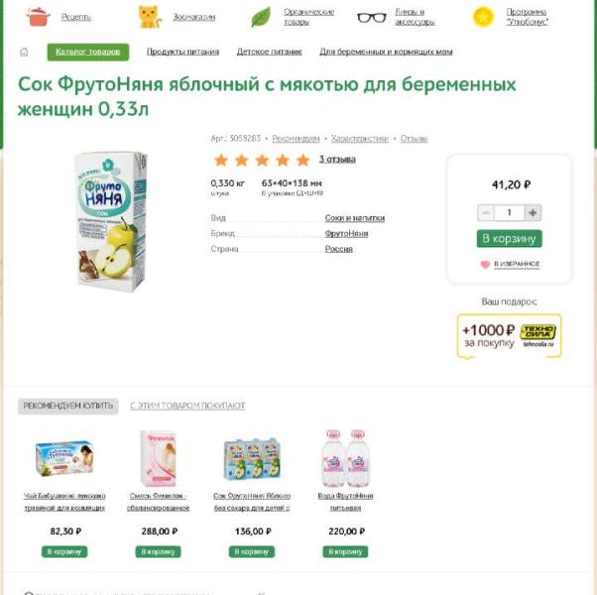Image resolution: width=597 pixels, height=595 pixels.
Task: Go to home via house icon
Action: [25, 52]
